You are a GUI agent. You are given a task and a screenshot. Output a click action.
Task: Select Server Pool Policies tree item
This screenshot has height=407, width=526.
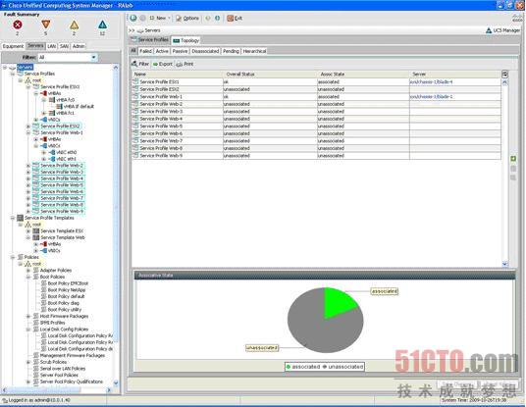59,376
